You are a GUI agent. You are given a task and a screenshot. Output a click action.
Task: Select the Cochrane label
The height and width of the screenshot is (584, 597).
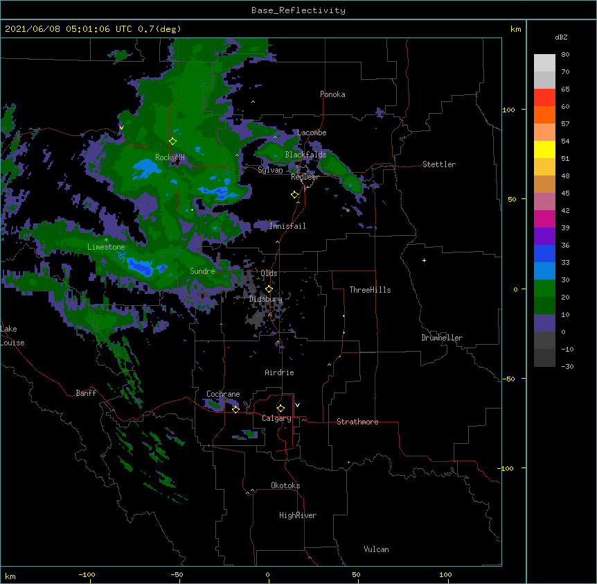223,394
